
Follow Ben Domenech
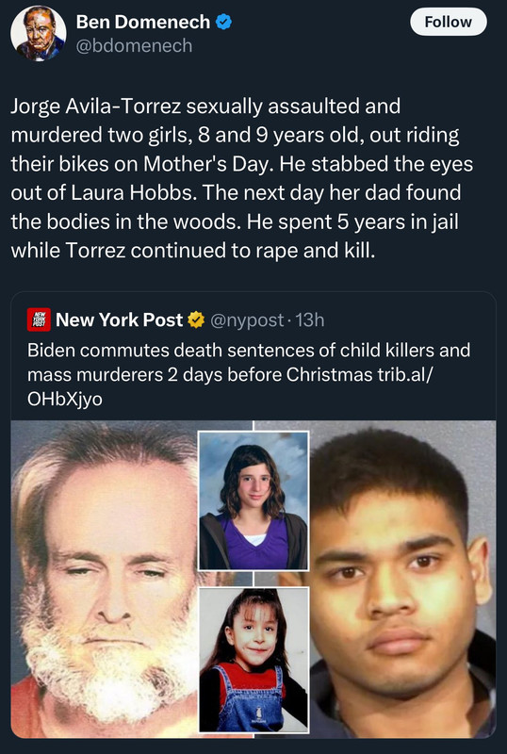(449, 22)
